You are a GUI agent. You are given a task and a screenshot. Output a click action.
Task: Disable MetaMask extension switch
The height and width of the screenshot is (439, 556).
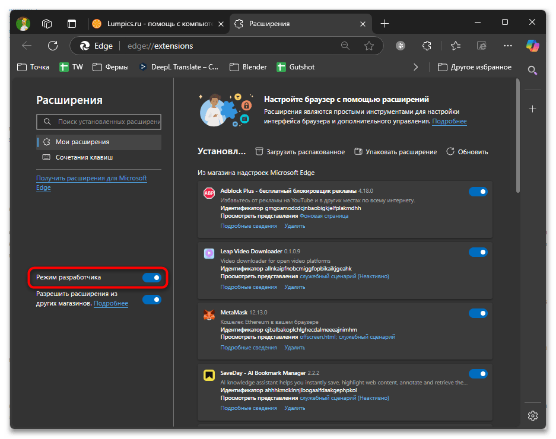(478, 313)
